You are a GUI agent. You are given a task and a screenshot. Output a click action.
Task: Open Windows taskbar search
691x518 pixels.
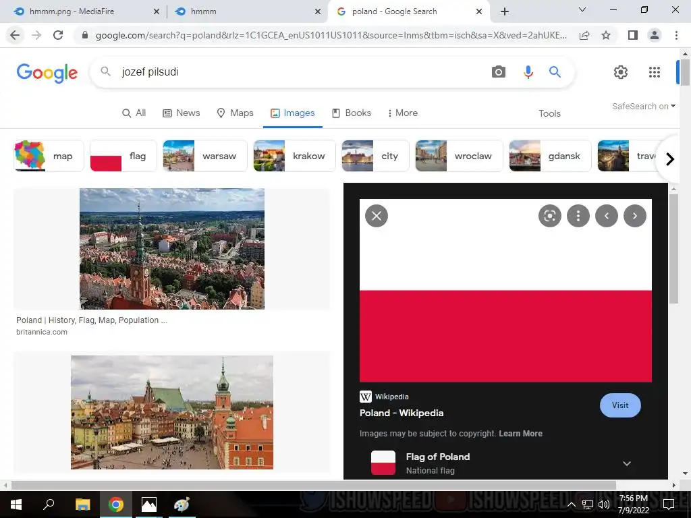(49, 505)
